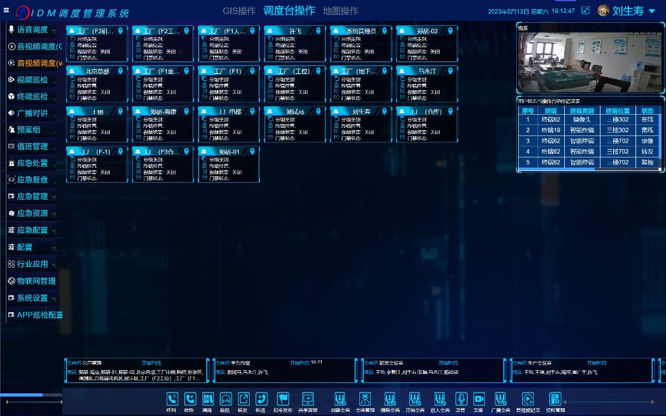Click the fullscreen icon beside the clock
Screen dimensions: 666x416
[586, 10]
